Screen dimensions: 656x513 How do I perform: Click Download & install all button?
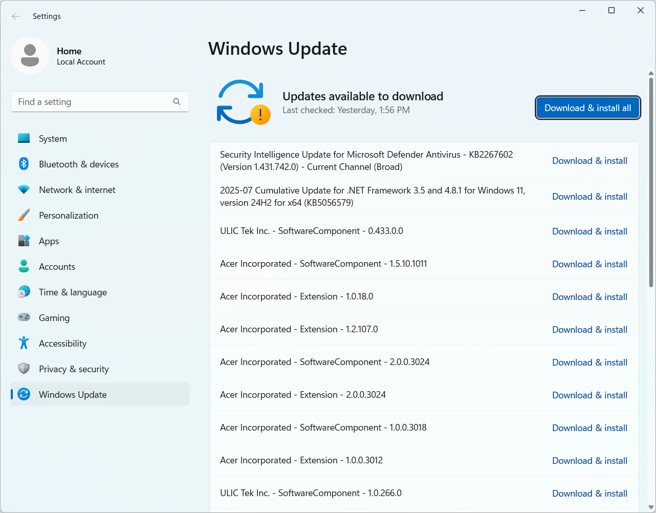click(x=588, y=108)
